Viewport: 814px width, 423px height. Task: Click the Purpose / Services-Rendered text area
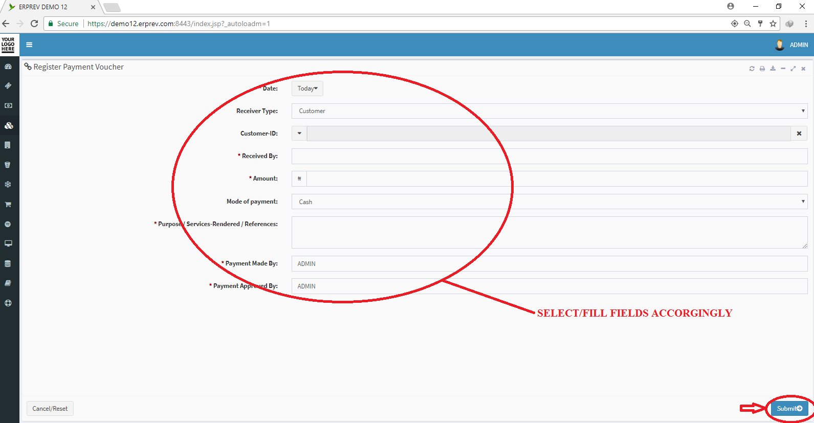click(x=549, y=232)
